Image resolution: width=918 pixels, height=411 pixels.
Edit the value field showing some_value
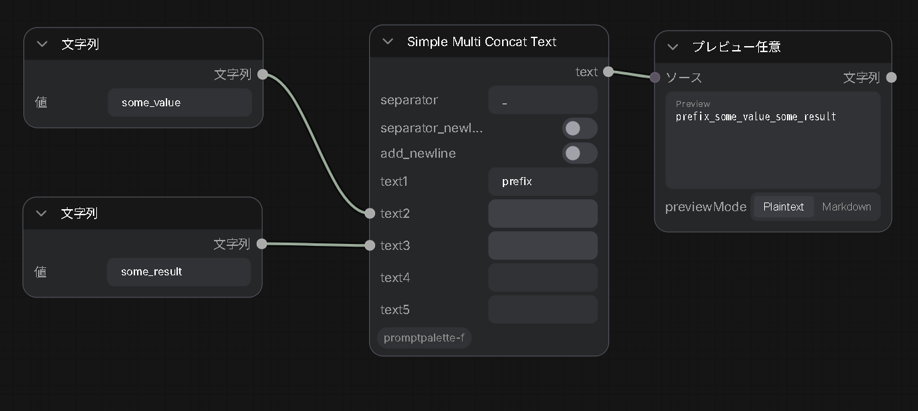click(x=180, y=102)
